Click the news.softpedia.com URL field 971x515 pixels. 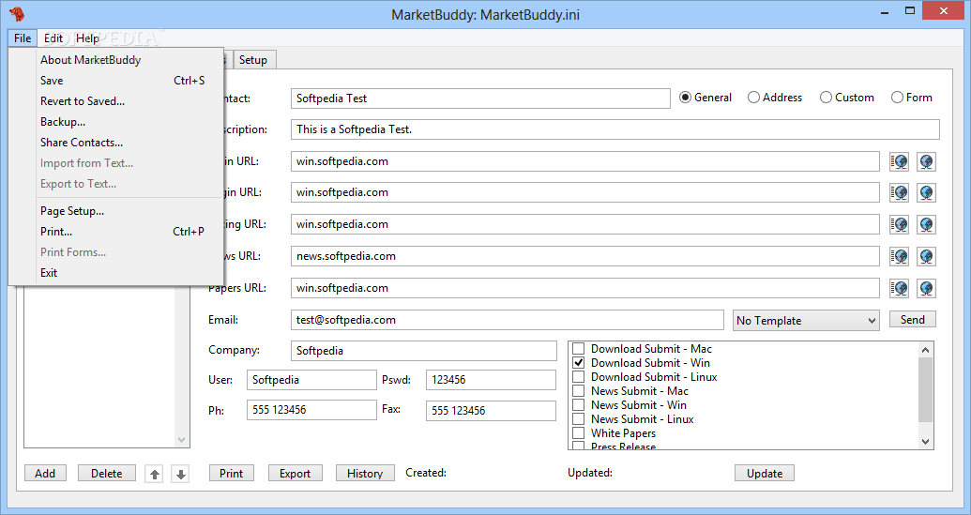click(x=585, y=256)
